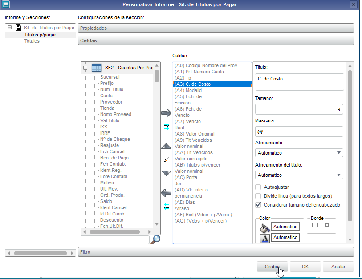Viewport: 362px width, 279px height.
Task: Click the Anular button
Action: pyautogui.click(x=338, y=267)
